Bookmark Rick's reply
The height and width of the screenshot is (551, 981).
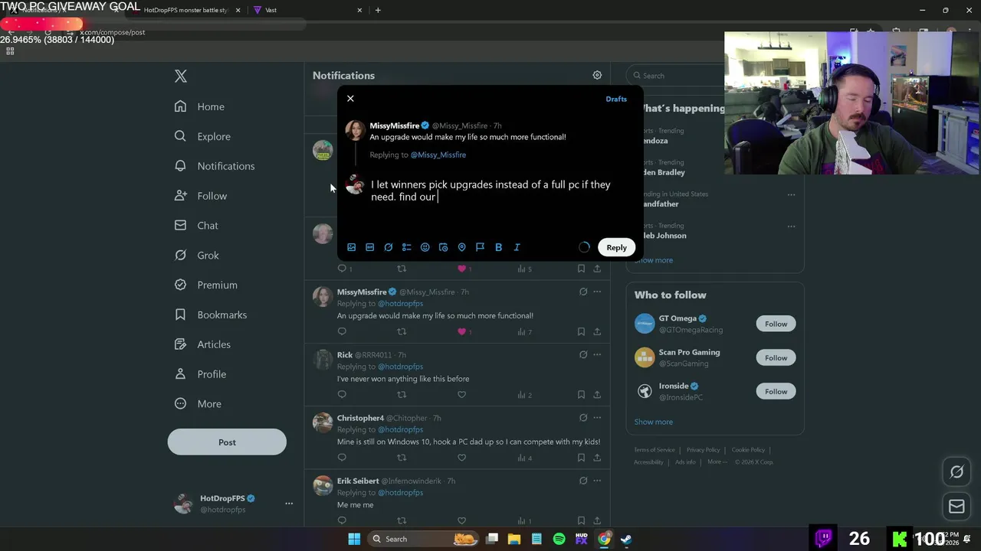581,395
